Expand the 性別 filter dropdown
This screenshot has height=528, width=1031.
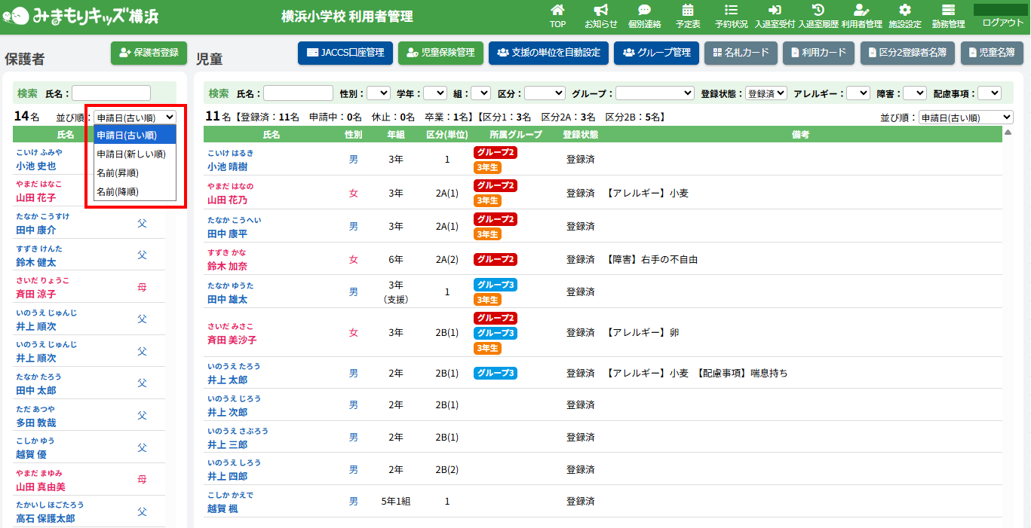378,93
